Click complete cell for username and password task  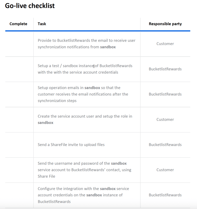pos(19,170)
